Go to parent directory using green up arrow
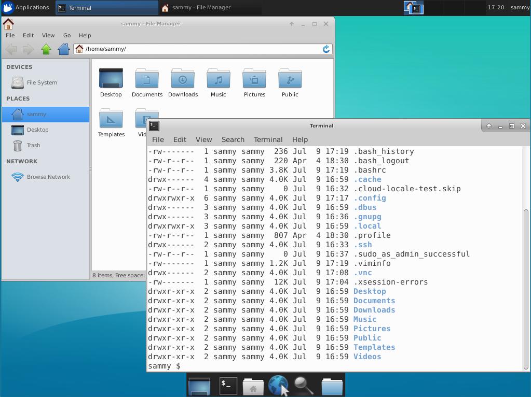The width and height of the screenshot is (531, 397). click(46, 49)
